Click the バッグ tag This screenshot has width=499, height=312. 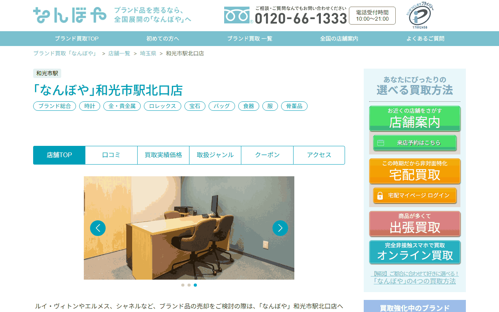tap(222, 106)
